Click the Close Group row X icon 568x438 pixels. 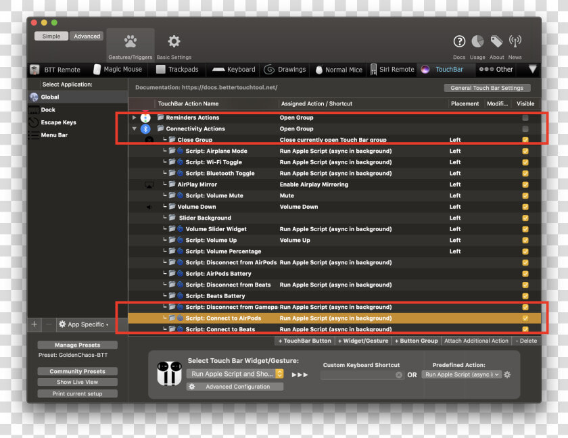(x=149, y=140)
